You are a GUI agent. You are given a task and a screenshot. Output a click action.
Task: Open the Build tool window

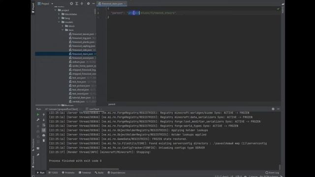[x=99, y=173]
